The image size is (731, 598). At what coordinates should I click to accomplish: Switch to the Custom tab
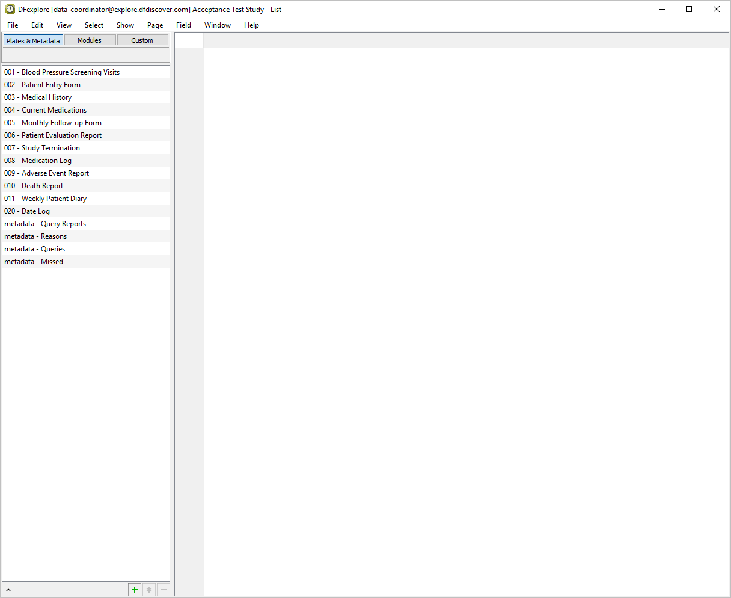(x=142, y=40)
